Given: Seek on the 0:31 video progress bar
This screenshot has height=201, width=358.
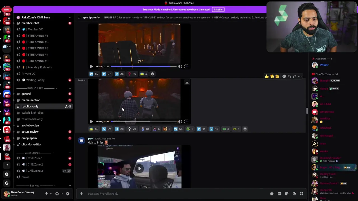Looking at the screenshot, I should click(x=143, y=121).
